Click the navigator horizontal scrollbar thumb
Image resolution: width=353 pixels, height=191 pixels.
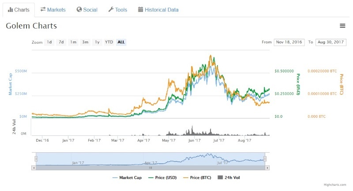click(150, 168)
